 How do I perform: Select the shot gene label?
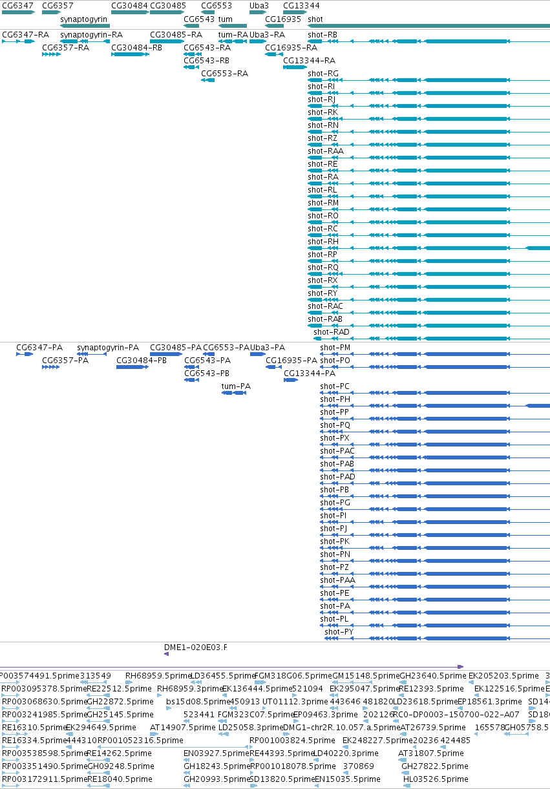[x=315, y=19]
